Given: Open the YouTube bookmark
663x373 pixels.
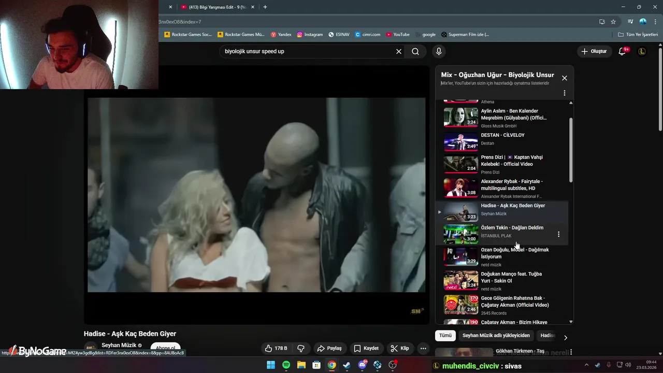Looking at the screenshot, I should click(398, 35).
